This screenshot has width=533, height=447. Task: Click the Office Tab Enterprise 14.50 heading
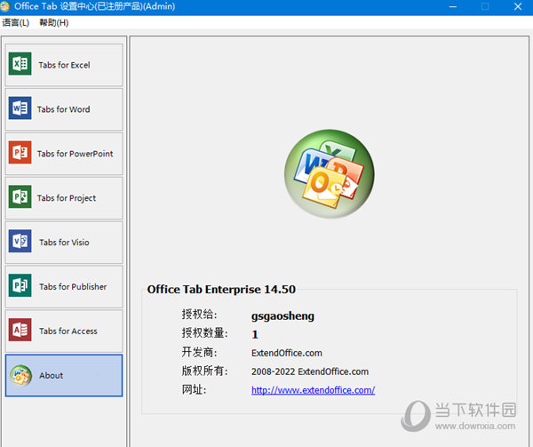tap(221, 290)
